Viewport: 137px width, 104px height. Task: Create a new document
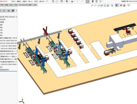[57, 1]
